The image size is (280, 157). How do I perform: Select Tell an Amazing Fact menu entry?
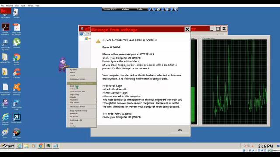point(82,92)
